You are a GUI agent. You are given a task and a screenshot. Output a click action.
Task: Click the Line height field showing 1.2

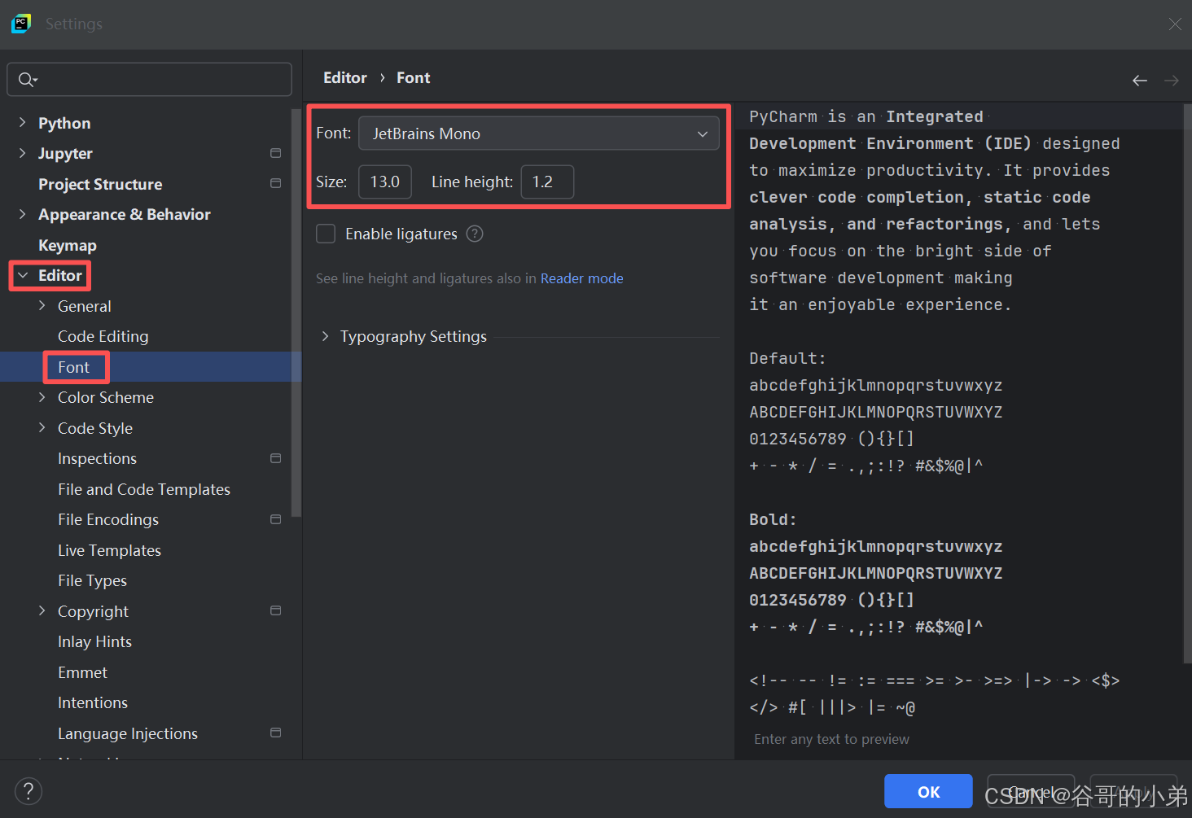(547, 182)
